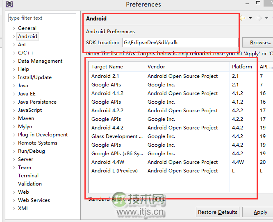This screenshot has width=273, height=222.
Task: Expand the Java EE tree node
Action: (14, 94)
